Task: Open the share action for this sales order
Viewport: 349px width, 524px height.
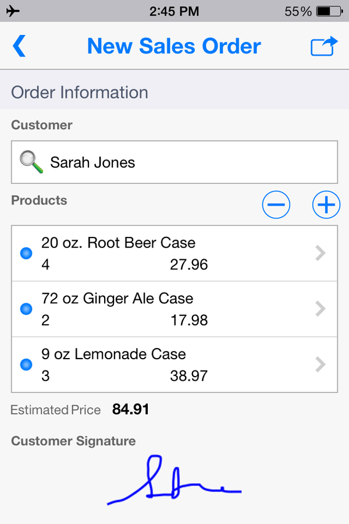Action: [325, 45]
